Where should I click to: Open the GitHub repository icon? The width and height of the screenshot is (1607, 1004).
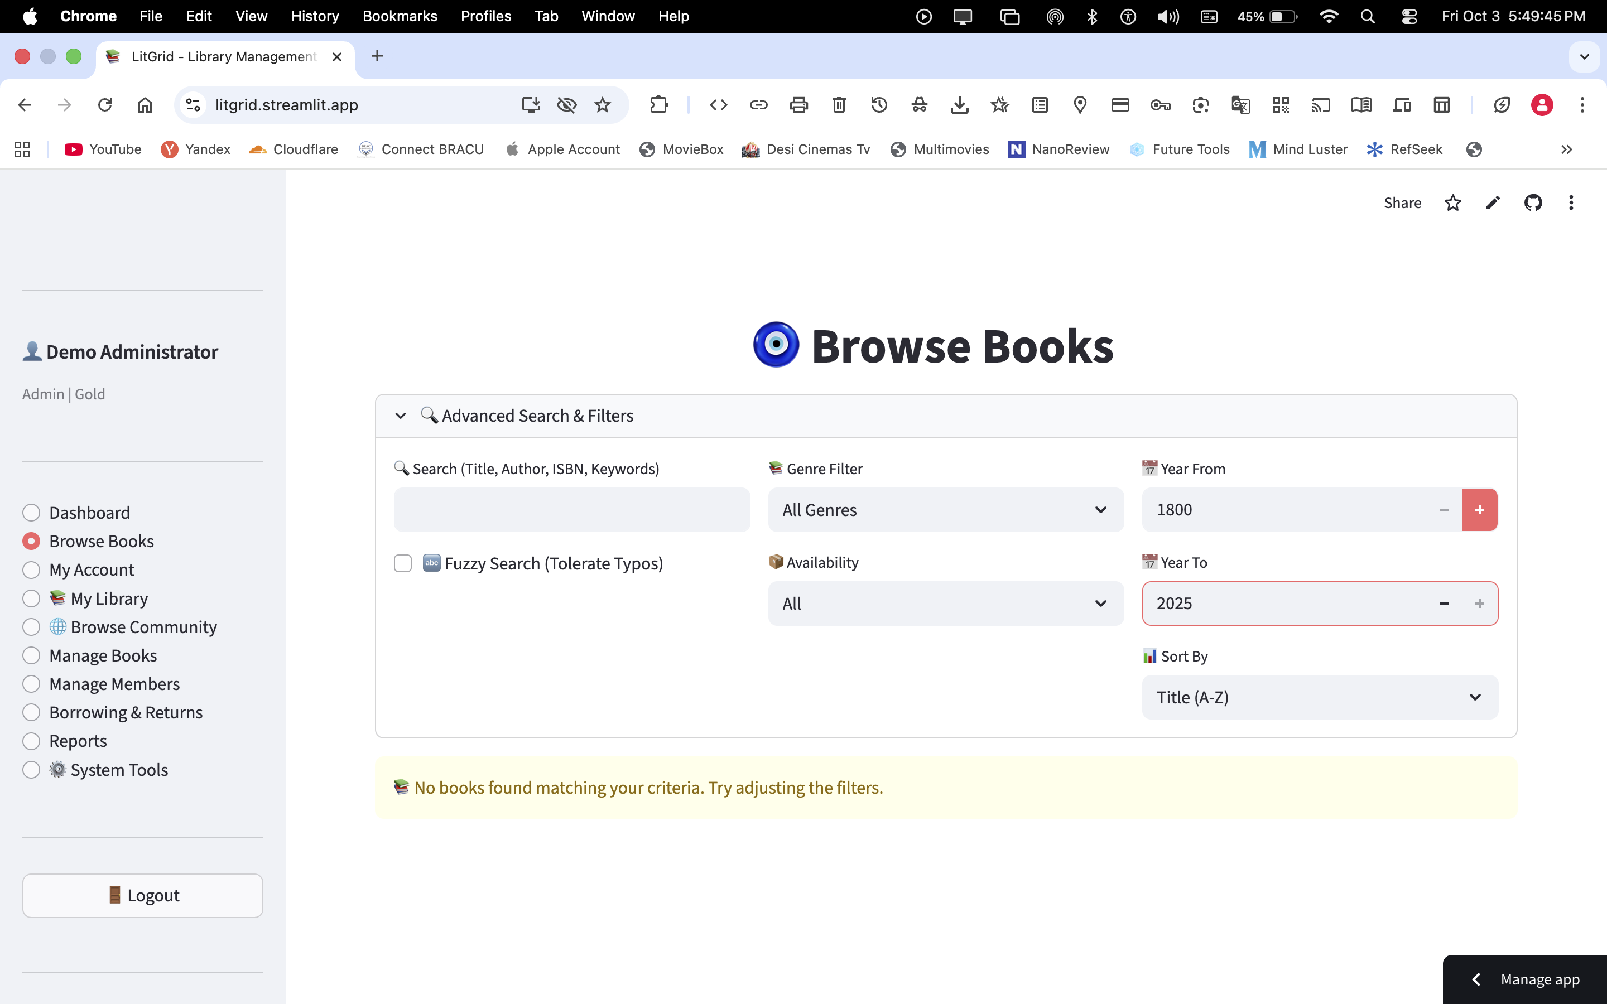[x=1533, y=202]
